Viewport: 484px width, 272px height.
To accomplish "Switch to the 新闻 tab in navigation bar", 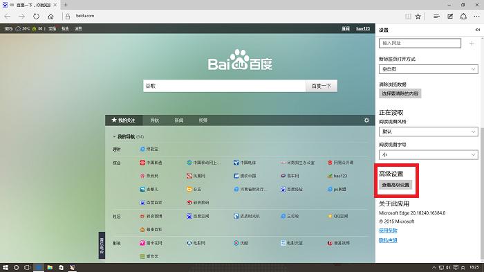I will tap(179, 120).
